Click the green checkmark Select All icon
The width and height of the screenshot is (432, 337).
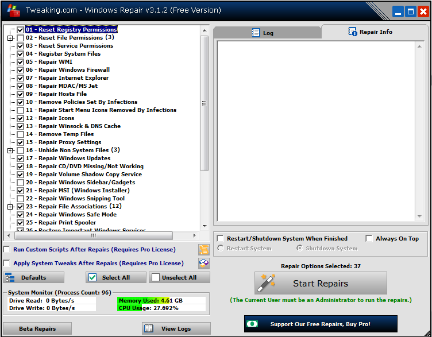[x=92, y=277]
